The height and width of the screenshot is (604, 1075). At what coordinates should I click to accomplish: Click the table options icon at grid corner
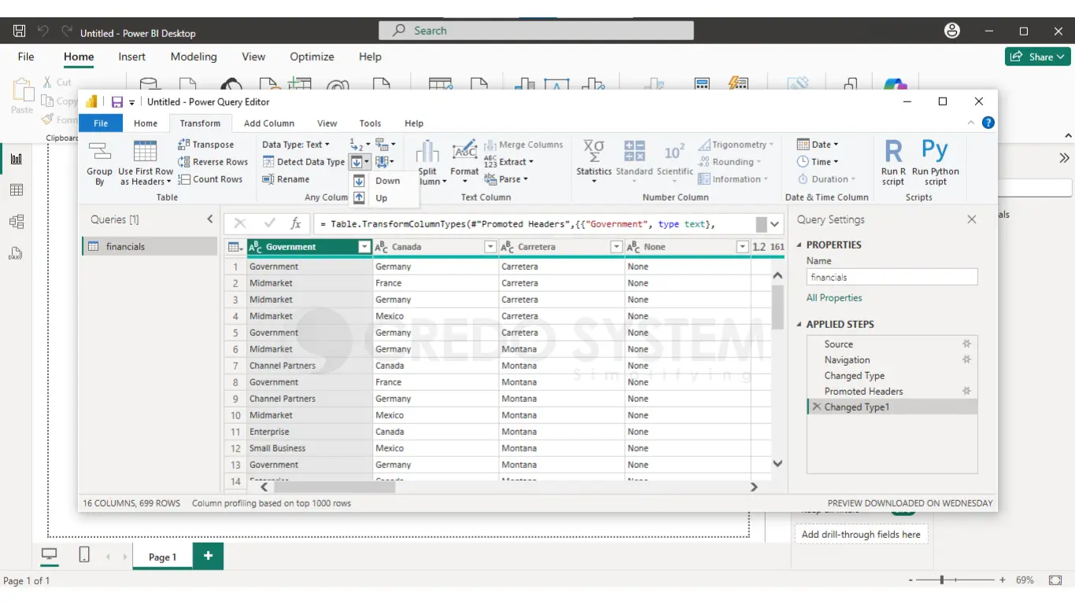point(235,247)
